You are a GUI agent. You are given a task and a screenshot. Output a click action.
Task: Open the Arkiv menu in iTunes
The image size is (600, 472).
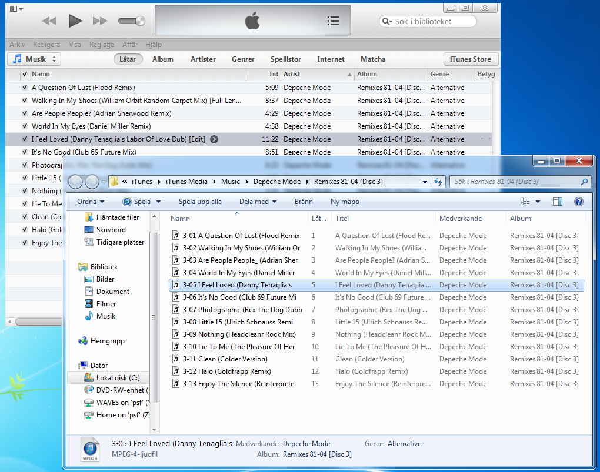(17, 44)
